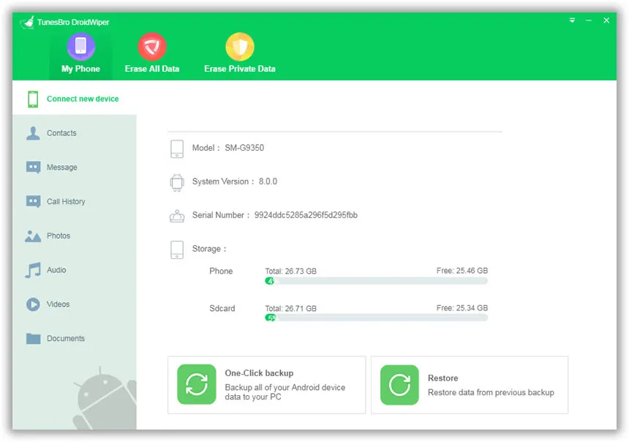629x442 pixels.
Task: Select the Erase Private Data shield icon
Action: click(x=239, y=47)
